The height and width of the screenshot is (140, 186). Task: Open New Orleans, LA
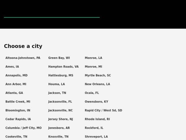click(x=97, y=84)
